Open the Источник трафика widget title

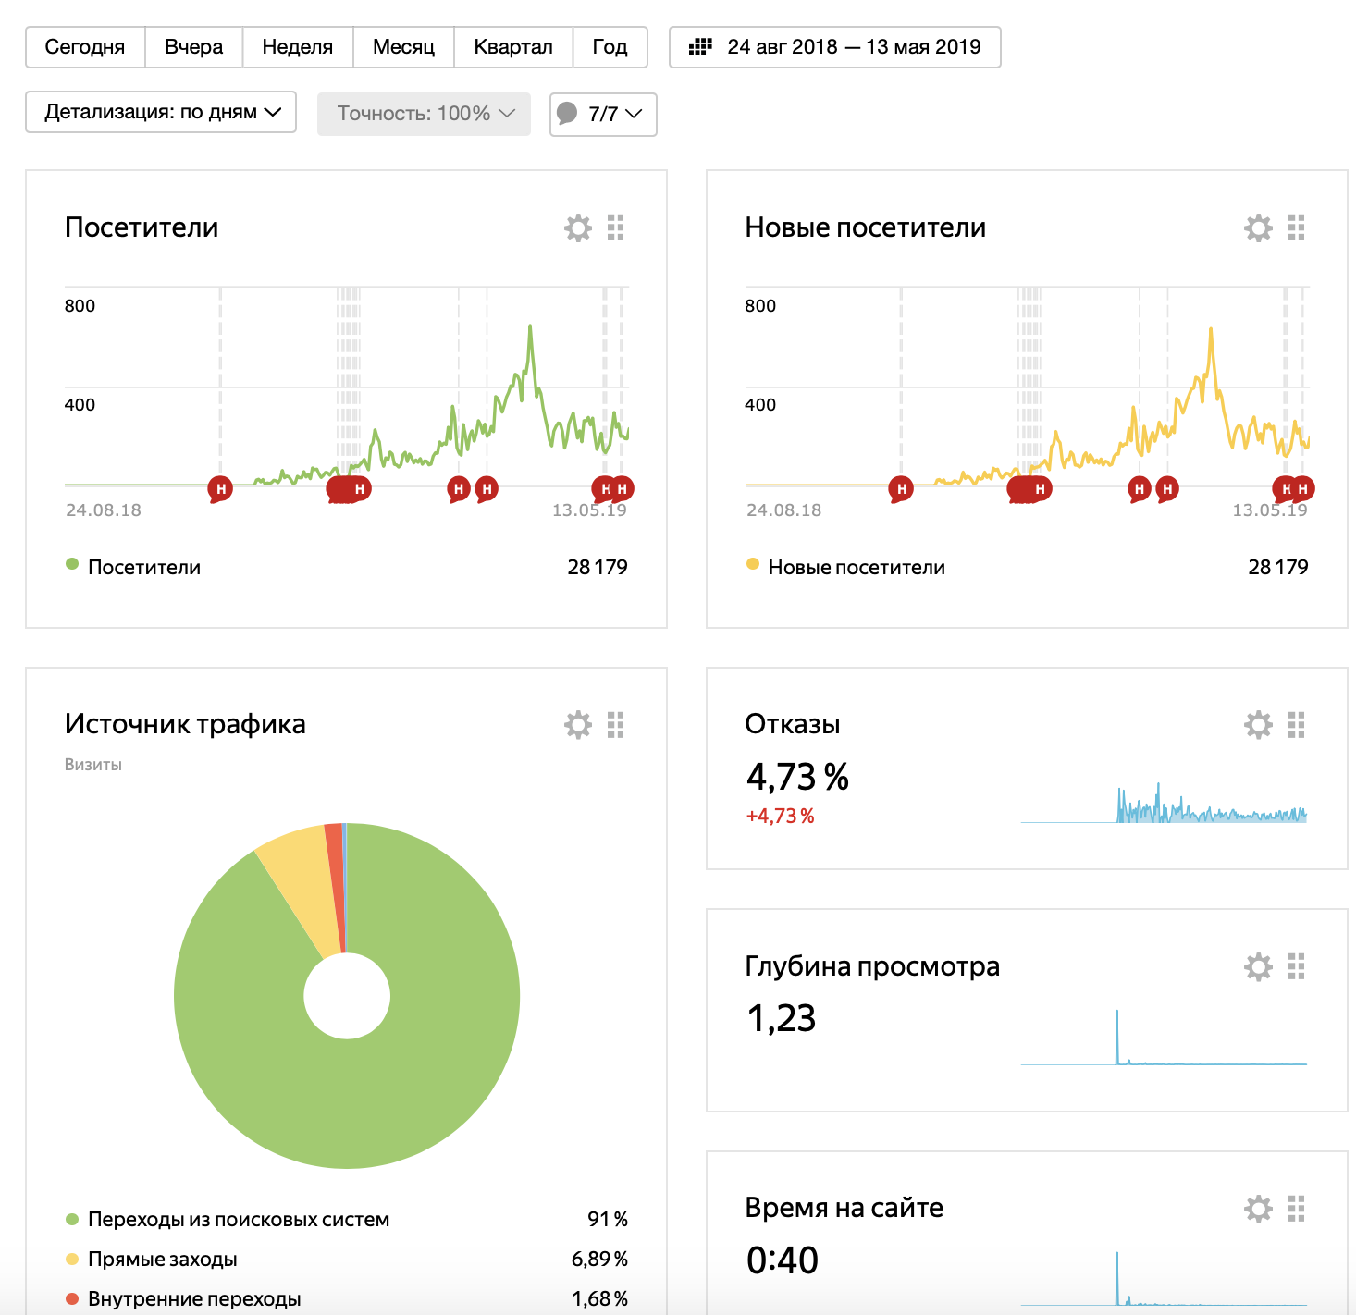click(185, 724)
